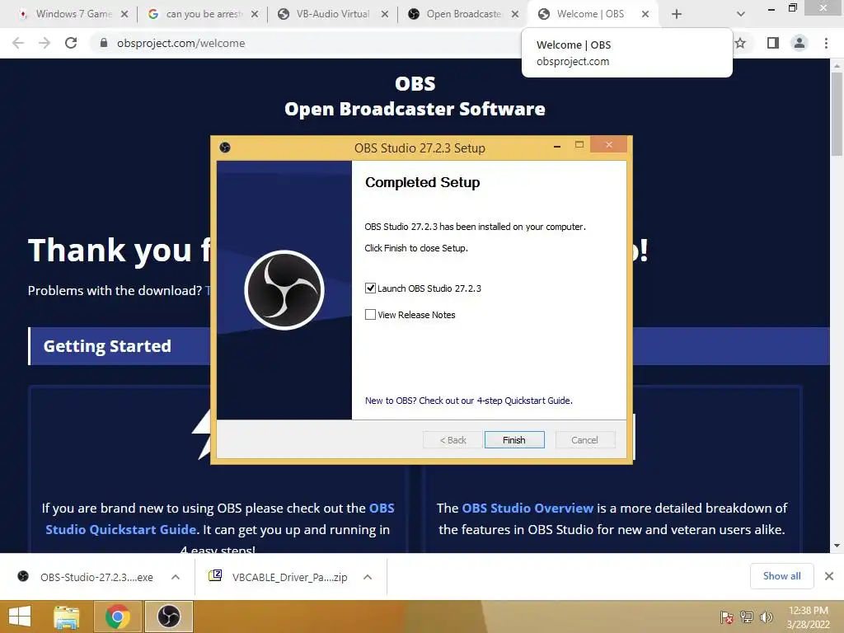
Task: Close the Welcome | OBS tab
Action: [x=645, y=14]
